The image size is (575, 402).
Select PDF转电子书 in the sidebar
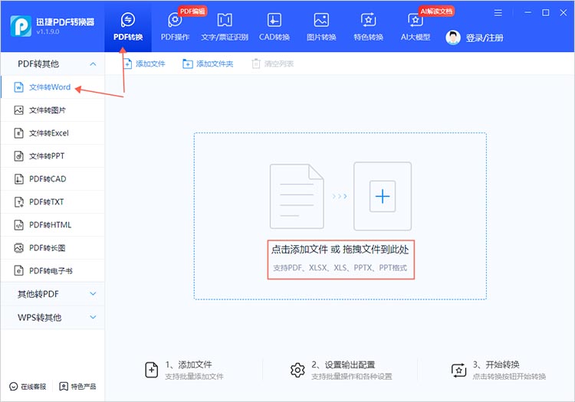(x=52, y=270)
